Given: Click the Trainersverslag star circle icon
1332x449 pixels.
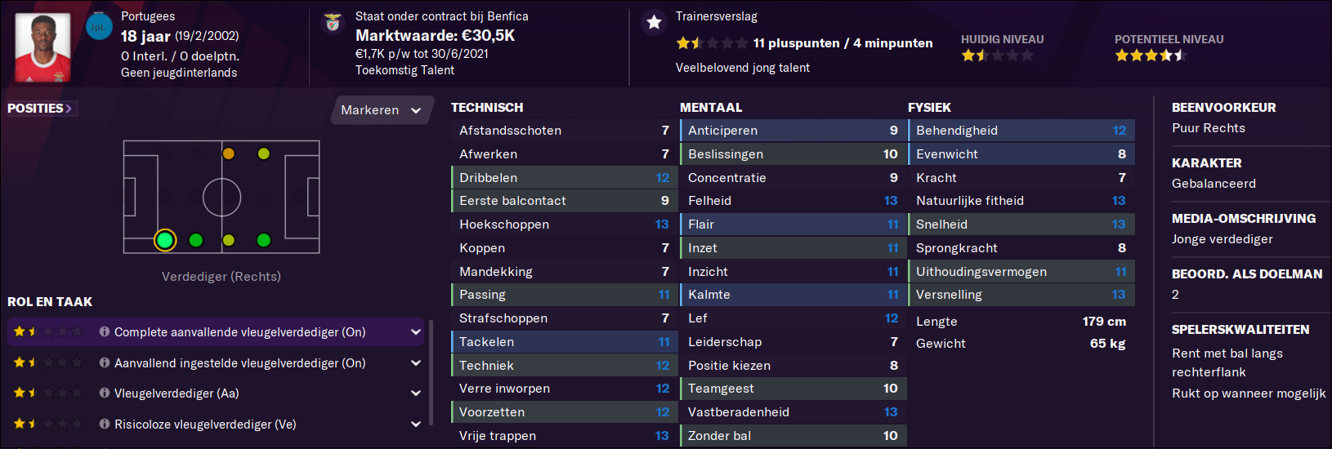Looking at the screenshot, I should (x=654, y=23).
